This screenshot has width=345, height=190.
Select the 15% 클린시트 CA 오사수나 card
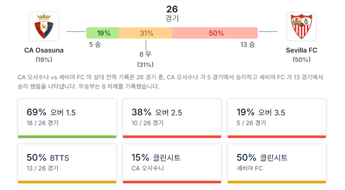point(172,164)
